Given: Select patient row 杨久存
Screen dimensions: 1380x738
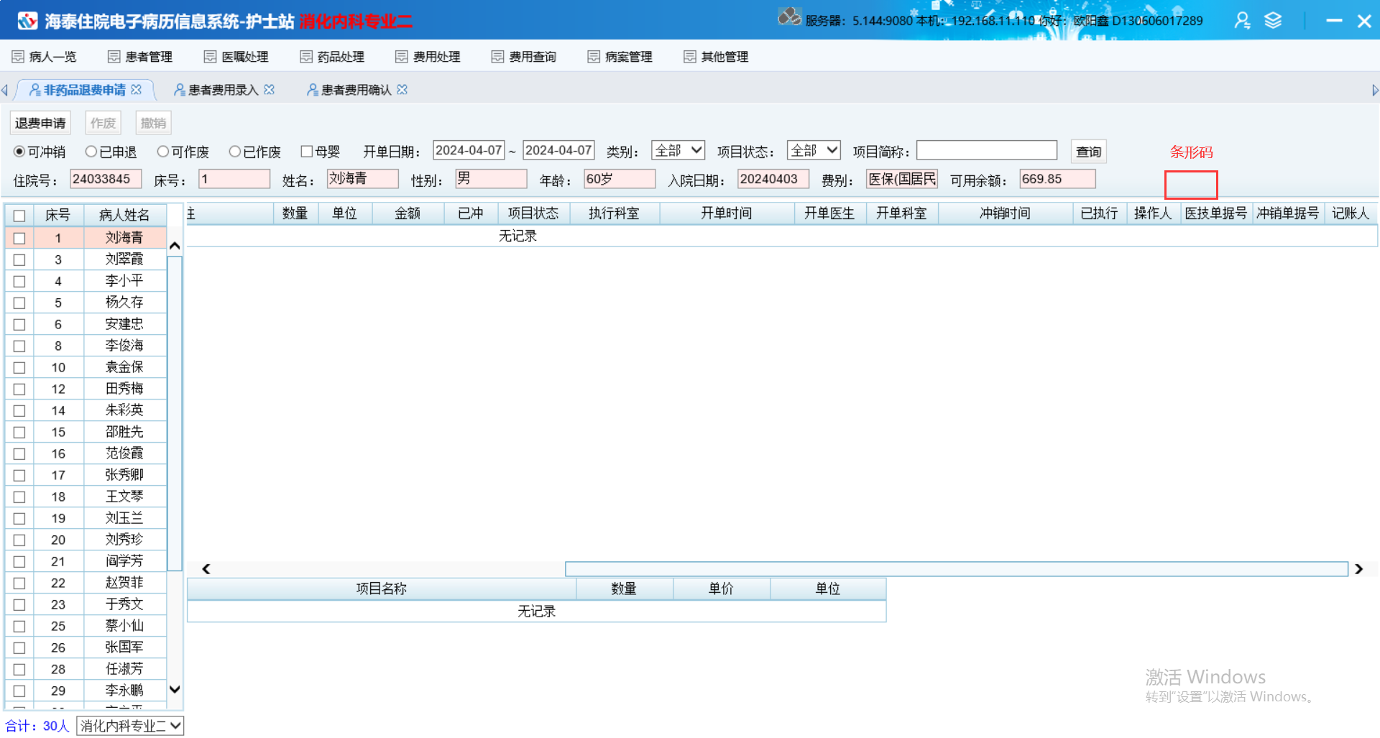Looking at the screenshot, I should (86, 303).
